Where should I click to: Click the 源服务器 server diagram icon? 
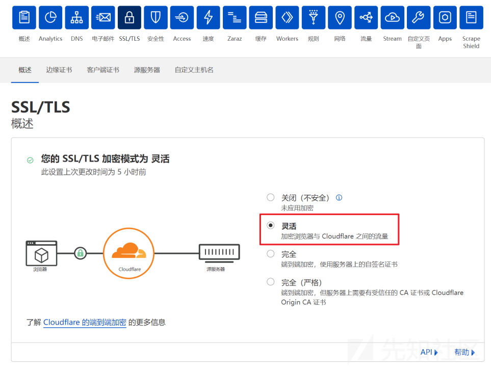click(x=219, y=252)
